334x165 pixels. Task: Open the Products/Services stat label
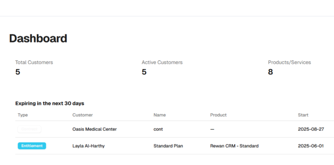[289, 62]
